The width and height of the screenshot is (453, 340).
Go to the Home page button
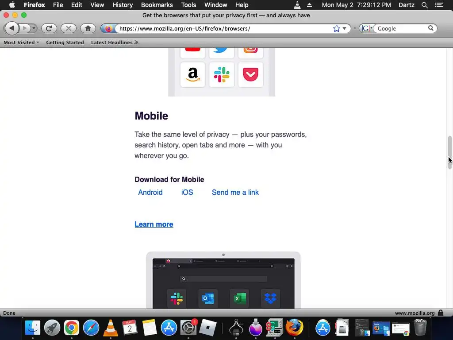(x=88, y=28)
